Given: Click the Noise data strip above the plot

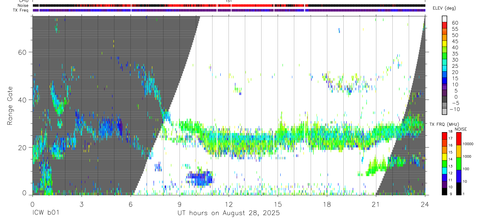Looking at the screenshot, I should [x=229, y=5].
